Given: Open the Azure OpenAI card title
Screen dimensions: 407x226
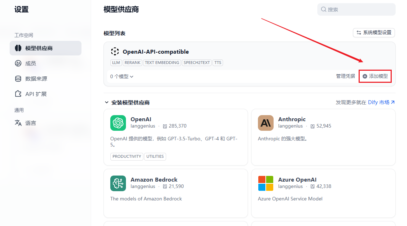Looking at the screenshot, I should click(x=297, y=179).
